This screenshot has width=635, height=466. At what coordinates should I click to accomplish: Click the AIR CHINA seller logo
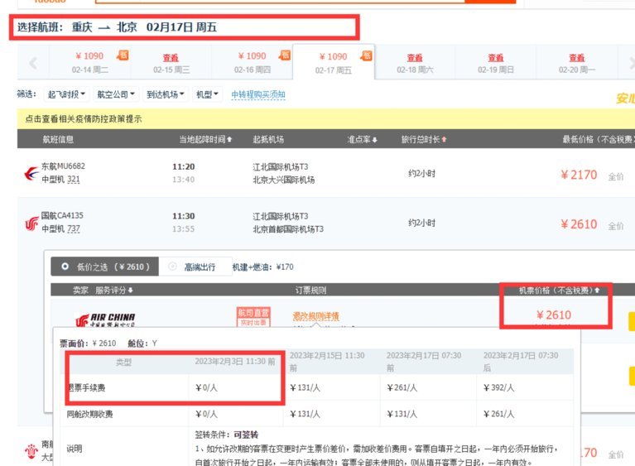pos(105,319)
